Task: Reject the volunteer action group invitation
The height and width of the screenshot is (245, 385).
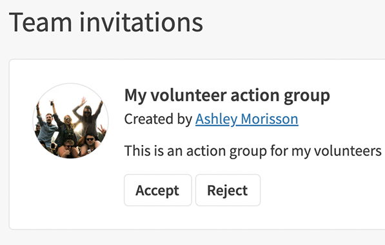Action: pos(228,190)
